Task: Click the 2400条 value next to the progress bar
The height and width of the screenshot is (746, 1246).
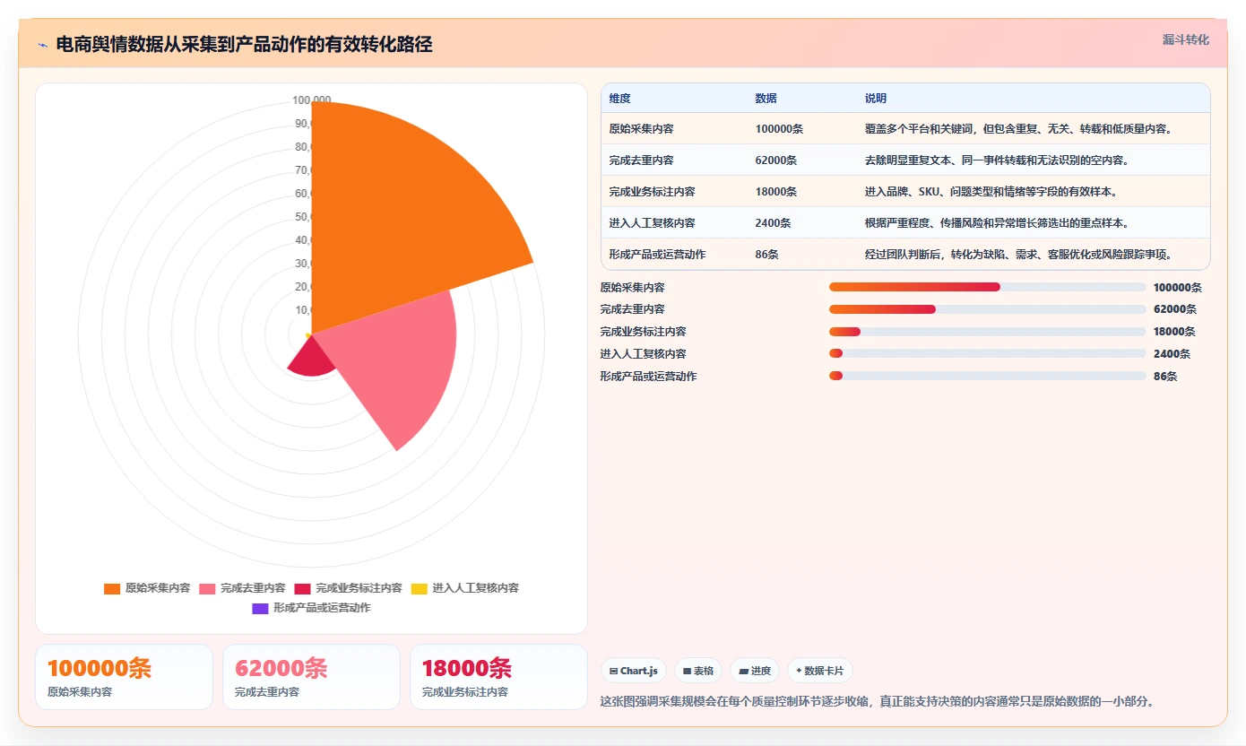Action: [1172, 353]
